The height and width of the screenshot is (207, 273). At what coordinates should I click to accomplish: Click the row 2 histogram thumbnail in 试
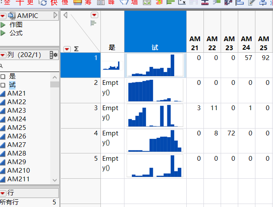tap(155, 90)
